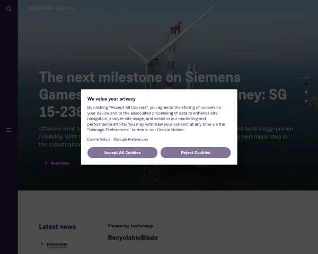Image resolution: width=318 pixels, height=254 pixels.
Task: Select the second carousel dot indicator
Action: [306, 93]
